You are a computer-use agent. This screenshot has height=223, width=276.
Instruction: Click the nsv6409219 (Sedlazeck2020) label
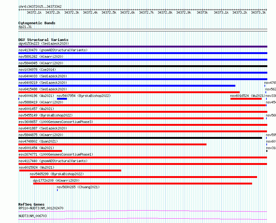click(x=43, y=83)
